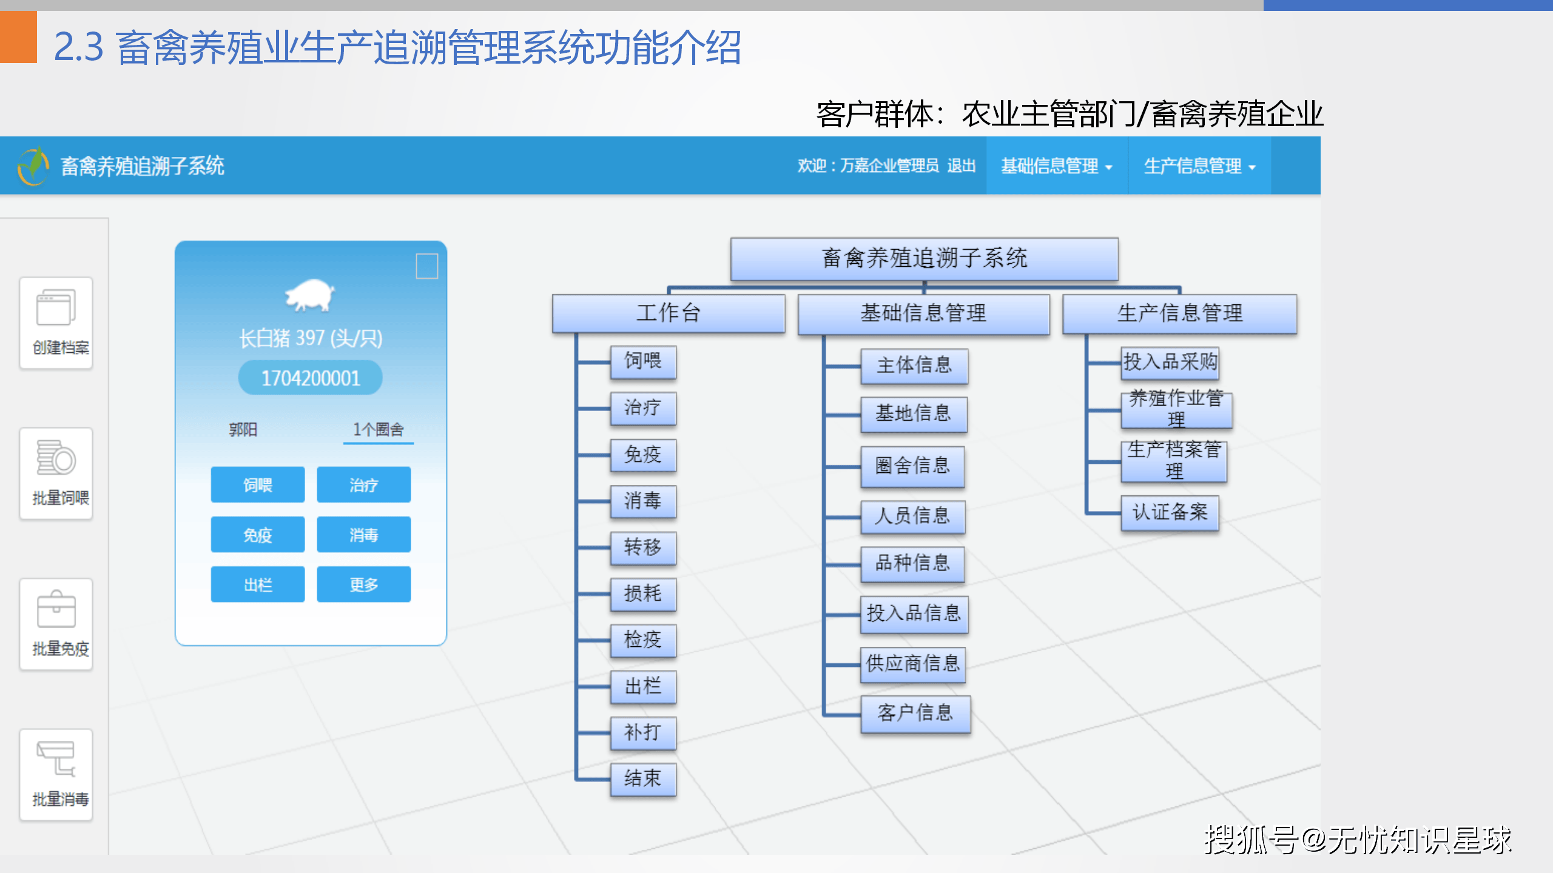Click the 补打 node in diagram
The image size is (1553, 873).
pyautogui.click(x=643, y=733)
